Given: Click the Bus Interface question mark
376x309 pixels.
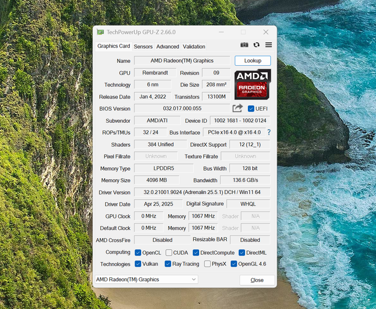Looking at the screenshot, I should coord(269,132).
